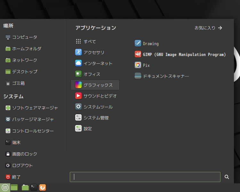Screen dimensions: 240x192
Task: Choose the システムツール category label
Action: click(x=98, y=107)
